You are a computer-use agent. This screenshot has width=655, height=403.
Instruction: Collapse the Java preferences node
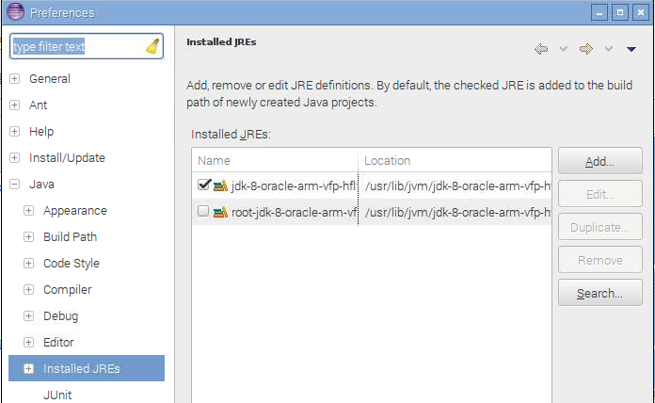tap(15, 184)
